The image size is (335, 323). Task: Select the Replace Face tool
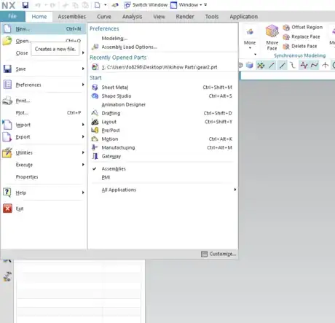(x=301, y=36)
